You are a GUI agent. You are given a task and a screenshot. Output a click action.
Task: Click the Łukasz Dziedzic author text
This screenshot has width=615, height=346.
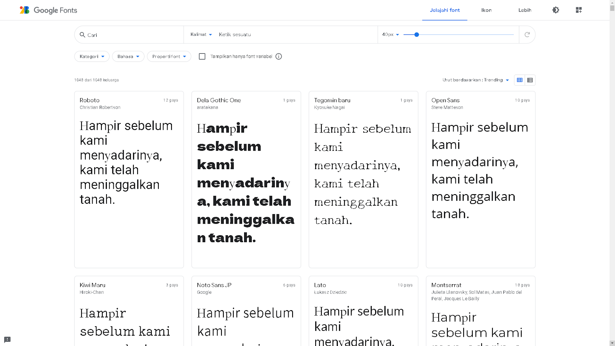330,293
